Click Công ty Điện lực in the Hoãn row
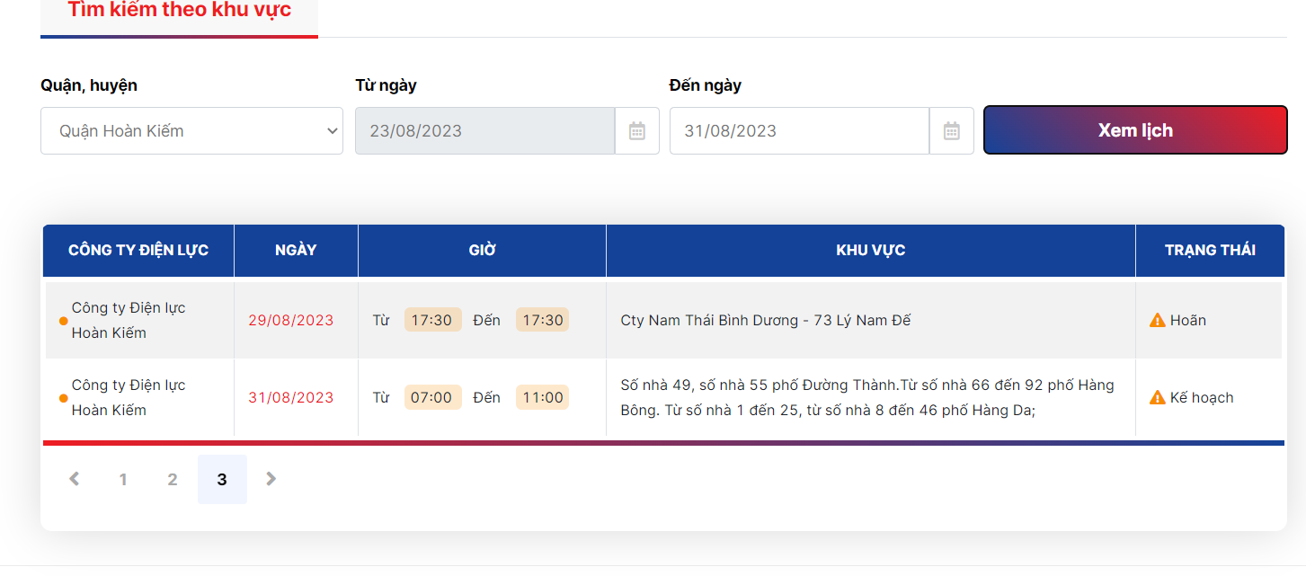 tap(129, 320)
